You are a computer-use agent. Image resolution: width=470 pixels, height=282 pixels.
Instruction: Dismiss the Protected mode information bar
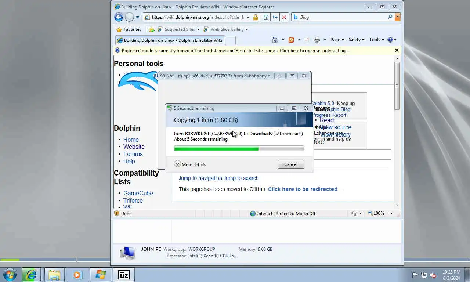pyautogui.click(x=397, y=50)
